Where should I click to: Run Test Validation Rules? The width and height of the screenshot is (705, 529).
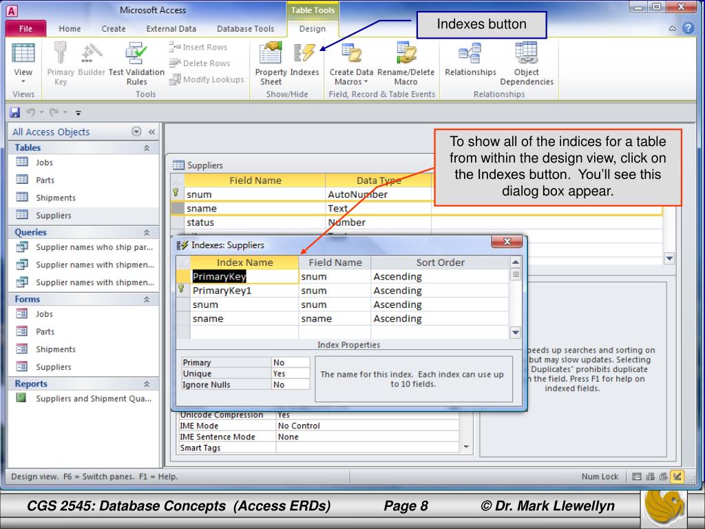click(x=136, y=63)
